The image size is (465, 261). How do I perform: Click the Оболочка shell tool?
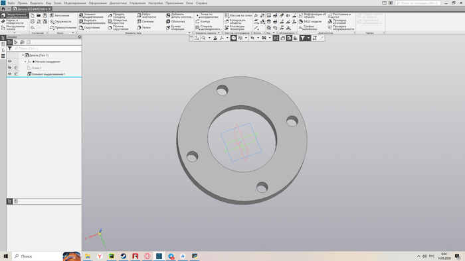(x=175, y=22)
